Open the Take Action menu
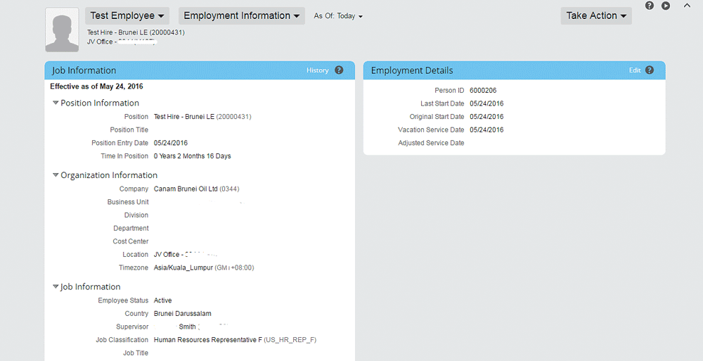703x361 pixels. [x=596, y=15]
